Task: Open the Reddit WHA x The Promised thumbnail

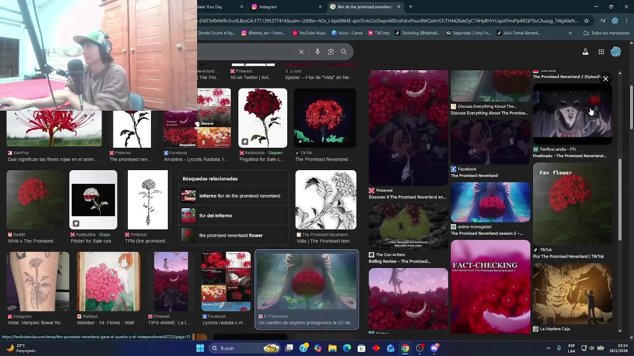Action: (x=34, y=200)
